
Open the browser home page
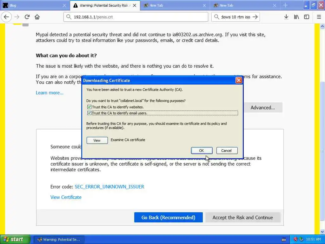37,17
